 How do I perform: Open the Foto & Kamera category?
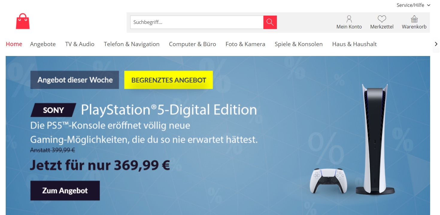point(245,44)
